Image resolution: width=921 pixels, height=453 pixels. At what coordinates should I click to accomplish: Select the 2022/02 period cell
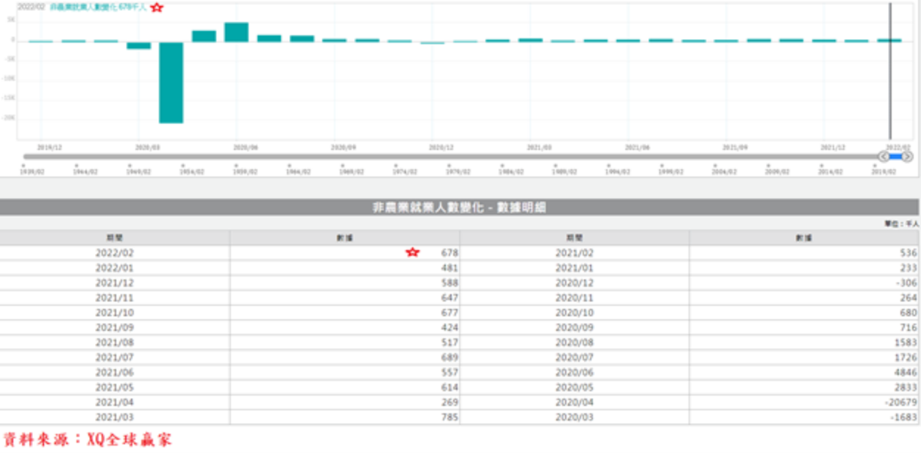pyautogui.click(x=115, y=252)
